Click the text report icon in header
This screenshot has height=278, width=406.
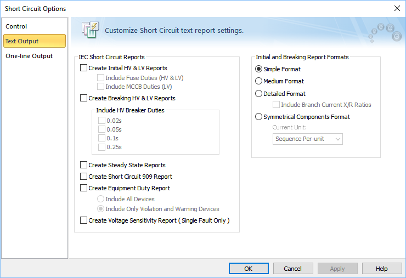89,30
